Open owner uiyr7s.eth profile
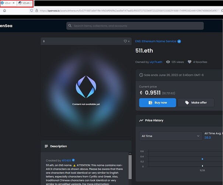 156,62
